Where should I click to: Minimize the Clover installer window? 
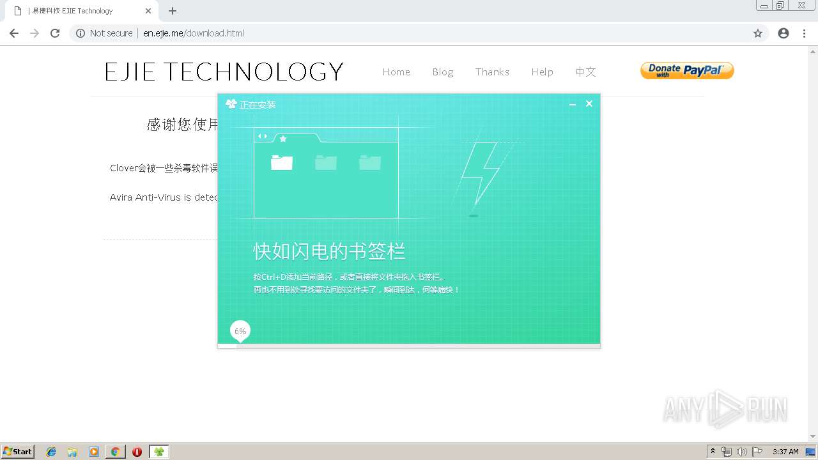(x=573, y=104)
